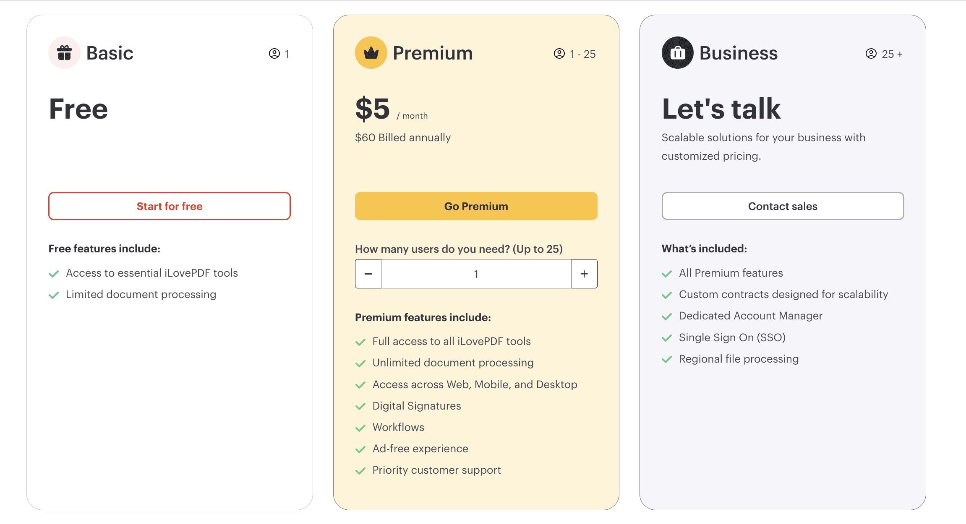Decrease the Premium user count with minus button
Screen dimensions: 966x524
click(x=368, y=273)
